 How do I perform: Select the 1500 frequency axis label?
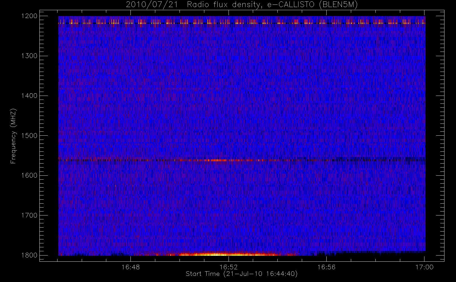click(30, 135)
